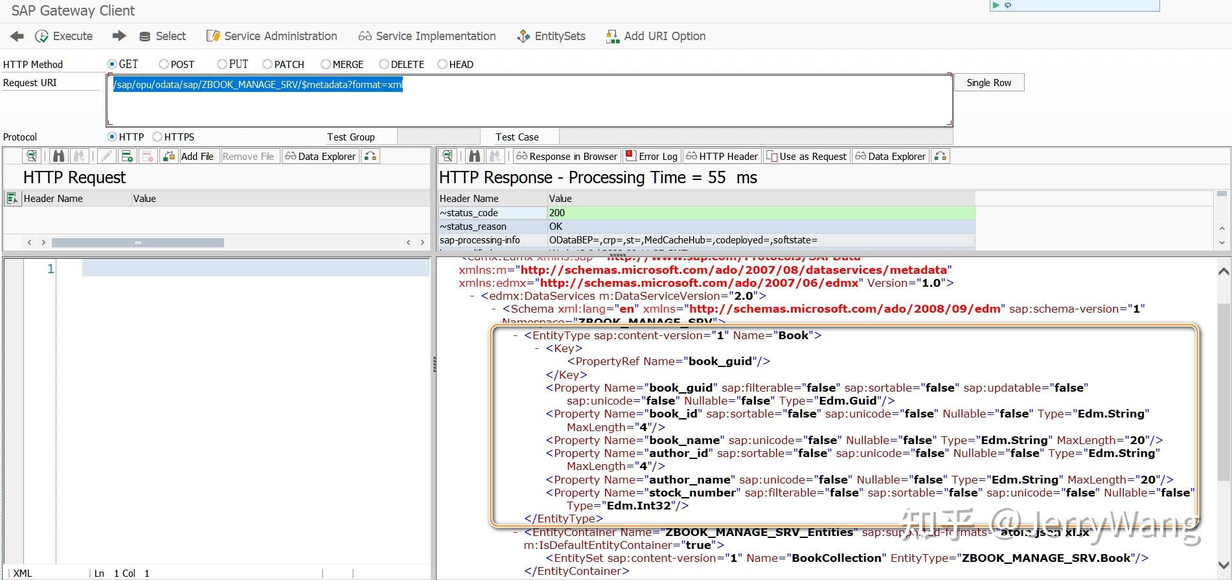
Task: Click the back arrow icon
Action: (17, 36)
